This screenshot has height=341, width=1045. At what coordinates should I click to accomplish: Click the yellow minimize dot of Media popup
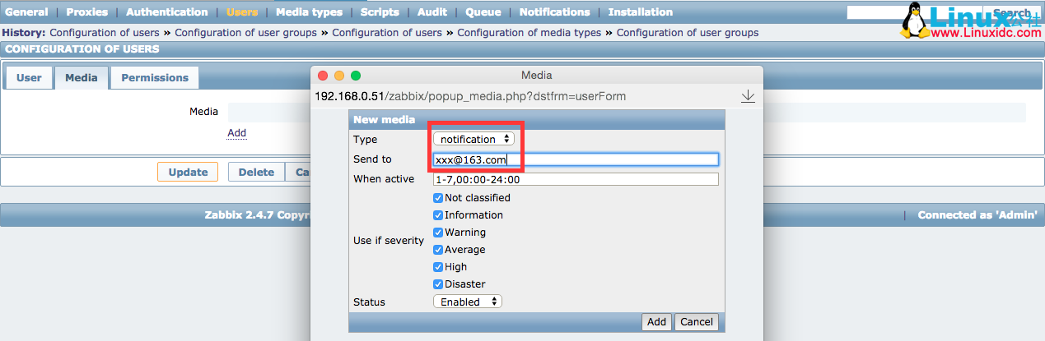coord(339,76)
